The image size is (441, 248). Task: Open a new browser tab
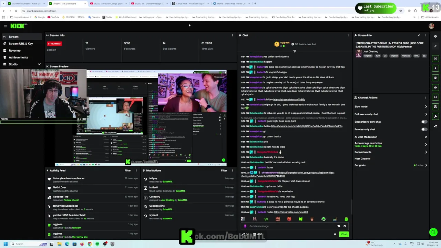coord(255,3)
